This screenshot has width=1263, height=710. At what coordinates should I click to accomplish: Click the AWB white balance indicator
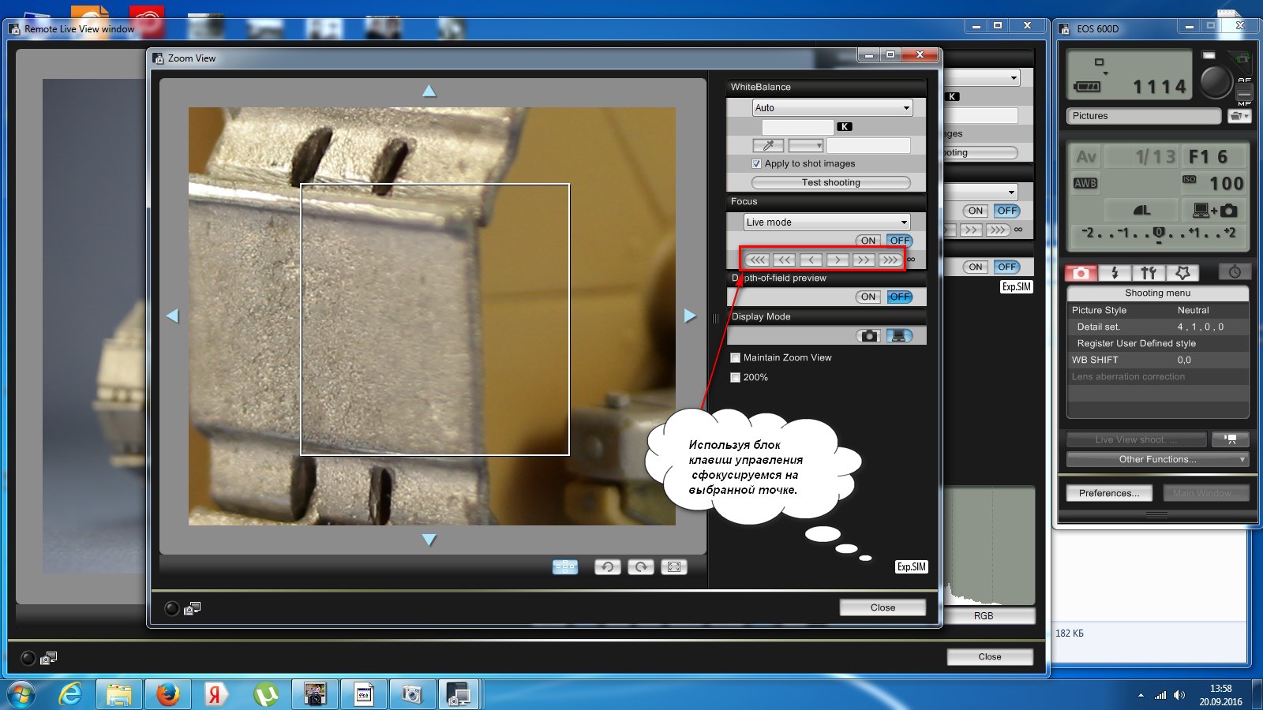[x=1085, y=183]
